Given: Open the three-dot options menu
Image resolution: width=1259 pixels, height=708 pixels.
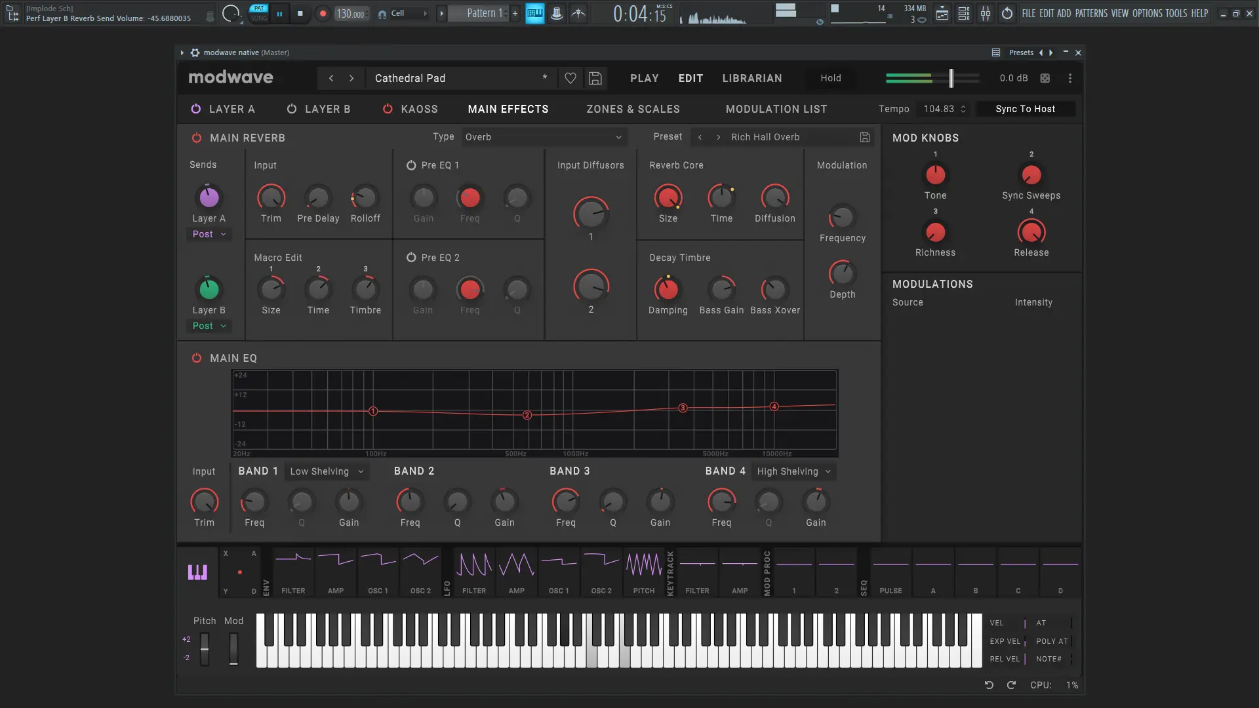Looking at the screenshot, I should pos(1070,78).
